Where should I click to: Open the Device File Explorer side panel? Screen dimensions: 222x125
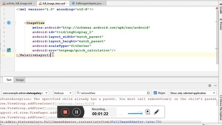point(221,108)
